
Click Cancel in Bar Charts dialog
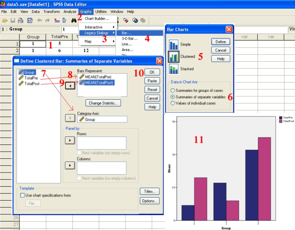coord(221,50)
